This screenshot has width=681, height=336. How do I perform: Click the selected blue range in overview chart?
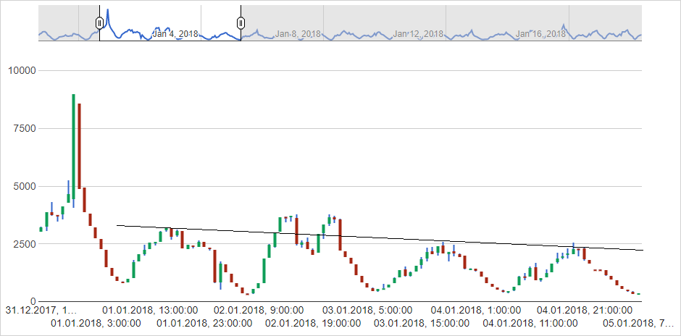[x=170, y=23]
